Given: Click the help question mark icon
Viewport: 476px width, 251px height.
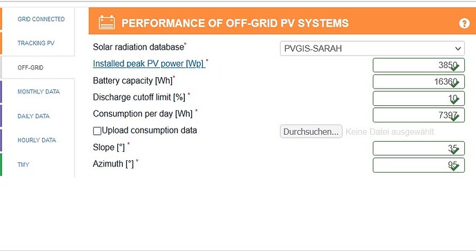Looking at the screenshot, I should click(x=464, y=23).
